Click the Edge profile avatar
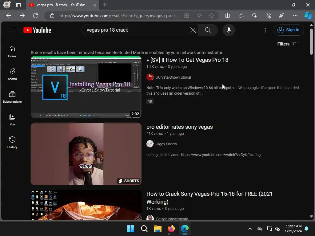The image size is (315, 236). 7,5
